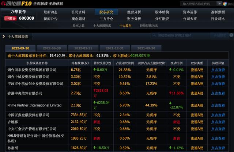Open the 股本结构 menu
This screenshot has width=234, height=152.
pos(162,12)
